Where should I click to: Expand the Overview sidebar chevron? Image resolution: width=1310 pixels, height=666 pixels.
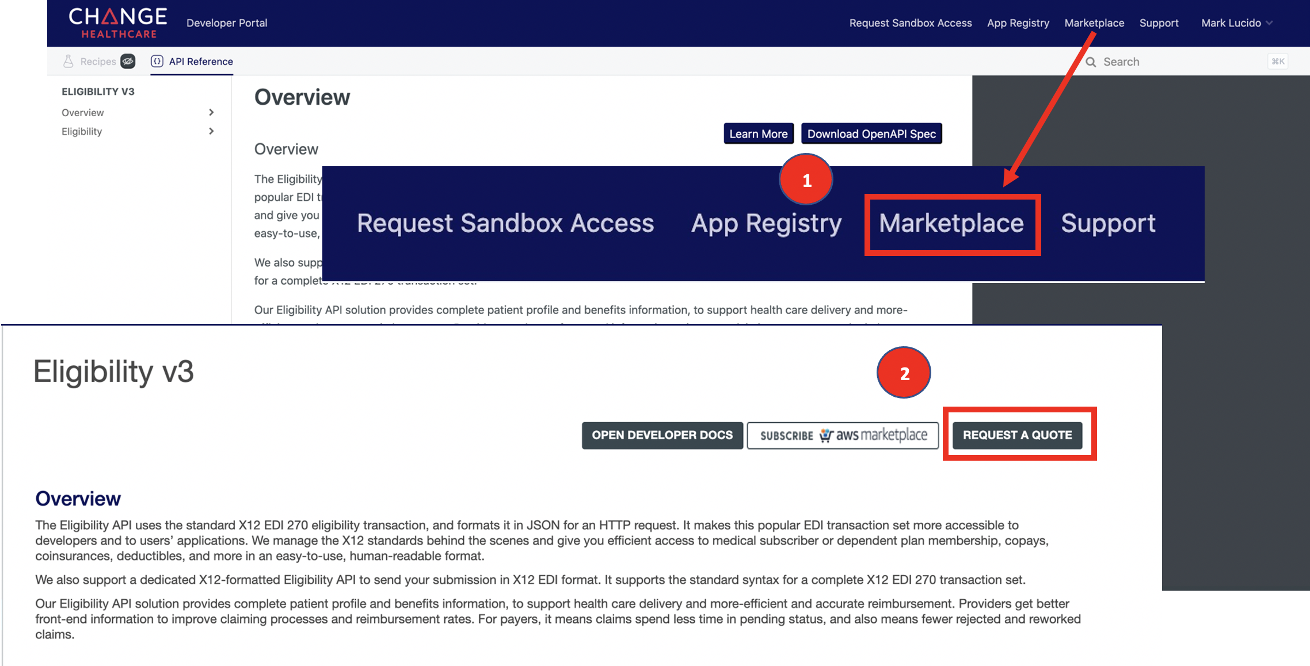point(211,113)
